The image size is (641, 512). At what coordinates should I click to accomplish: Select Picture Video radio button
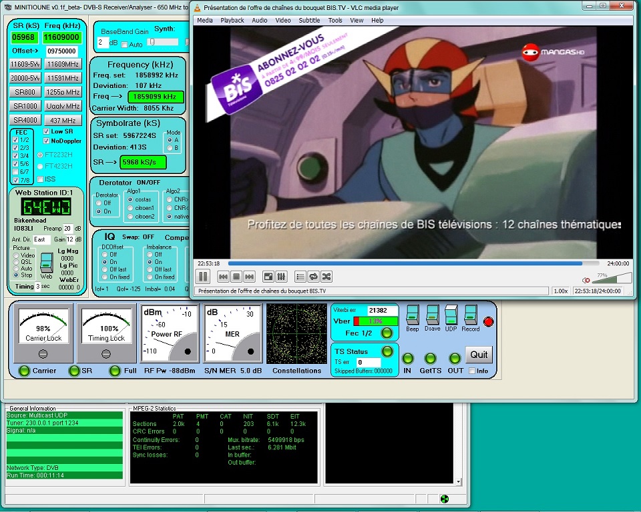point(16,255)
